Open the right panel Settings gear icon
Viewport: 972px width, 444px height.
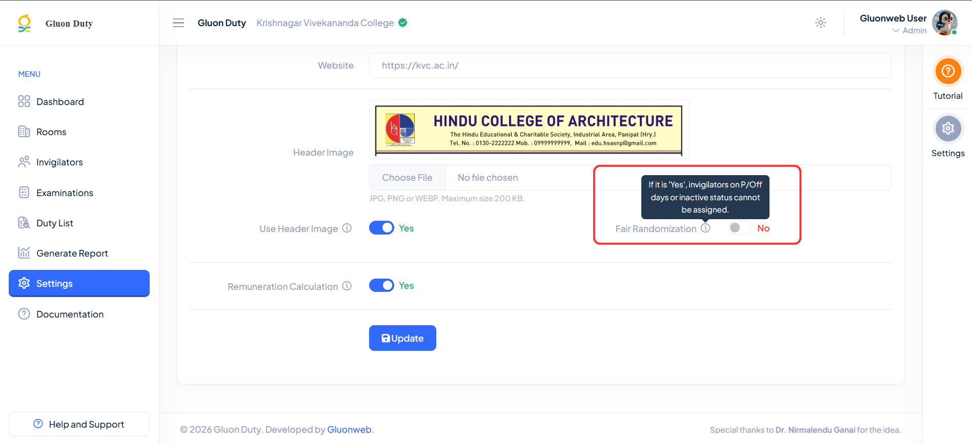(x=948, y=128)
